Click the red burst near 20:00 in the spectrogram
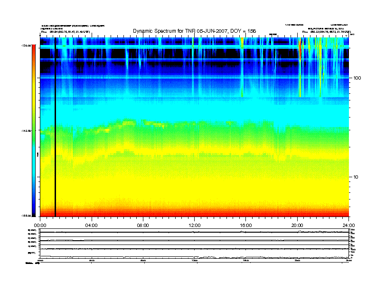The image size is (376, 290). pos(300,50)
